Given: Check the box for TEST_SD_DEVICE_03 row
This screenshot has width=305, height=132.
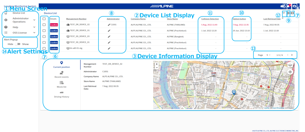Looking at the screenshot, I should point(44,36).
